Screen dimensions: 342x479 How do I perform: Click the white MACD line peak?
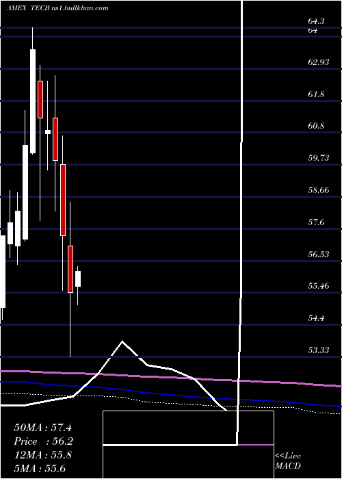122,341
